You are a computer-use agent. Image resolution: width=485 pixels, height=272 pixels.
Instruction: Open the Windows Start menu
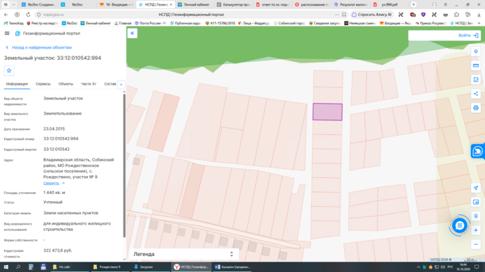click(x=6, y=267)
